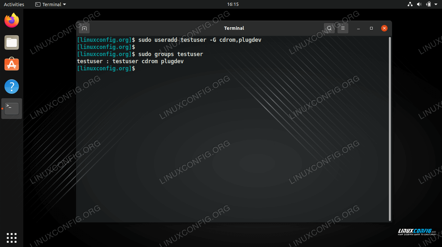
Task: Open the battery status icon
Action: (428, 4)
